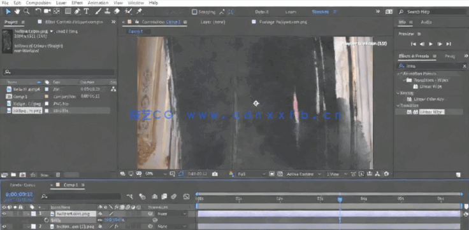Show more workspaces chevron
Screen dimensions: 469x230
(x=378, y=11)
